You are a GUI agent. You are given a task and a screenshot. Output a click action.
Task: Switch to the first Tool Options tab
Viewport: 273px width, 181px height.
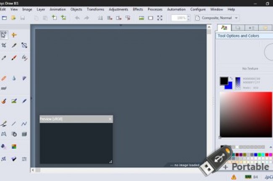pyautogui.click(x=224, y=28)
